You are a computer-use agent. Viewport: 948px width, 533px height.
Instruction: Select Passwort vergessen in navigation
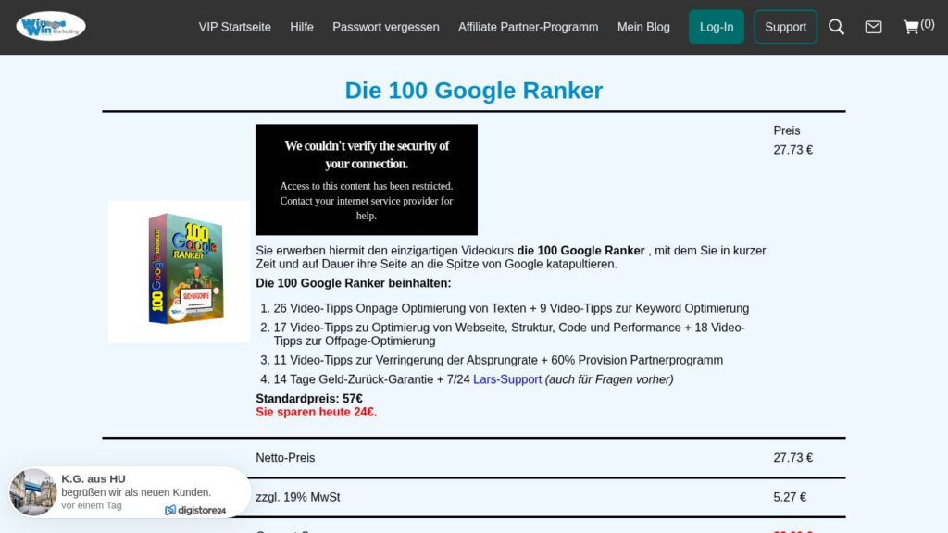(386, 27)
